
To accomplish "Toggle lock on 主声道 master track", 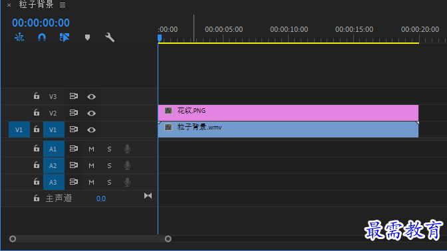I will pyautogui.click(x=37, y=198).
